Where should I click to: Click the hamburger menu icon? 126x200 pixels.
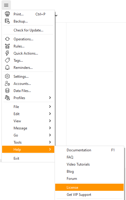(6, 5)
